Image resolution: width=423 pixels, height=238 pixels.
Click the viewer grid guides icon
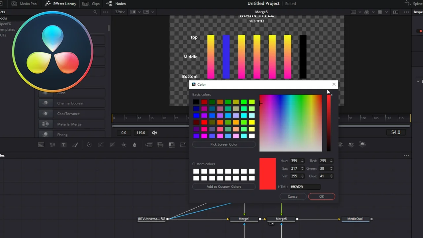(380, 12)
